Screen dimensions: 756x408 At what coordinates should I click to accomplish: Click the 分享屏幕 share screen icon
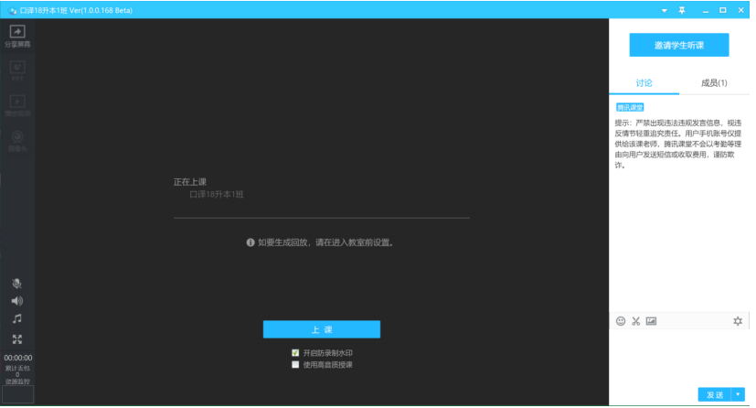(x=17, y=35)
